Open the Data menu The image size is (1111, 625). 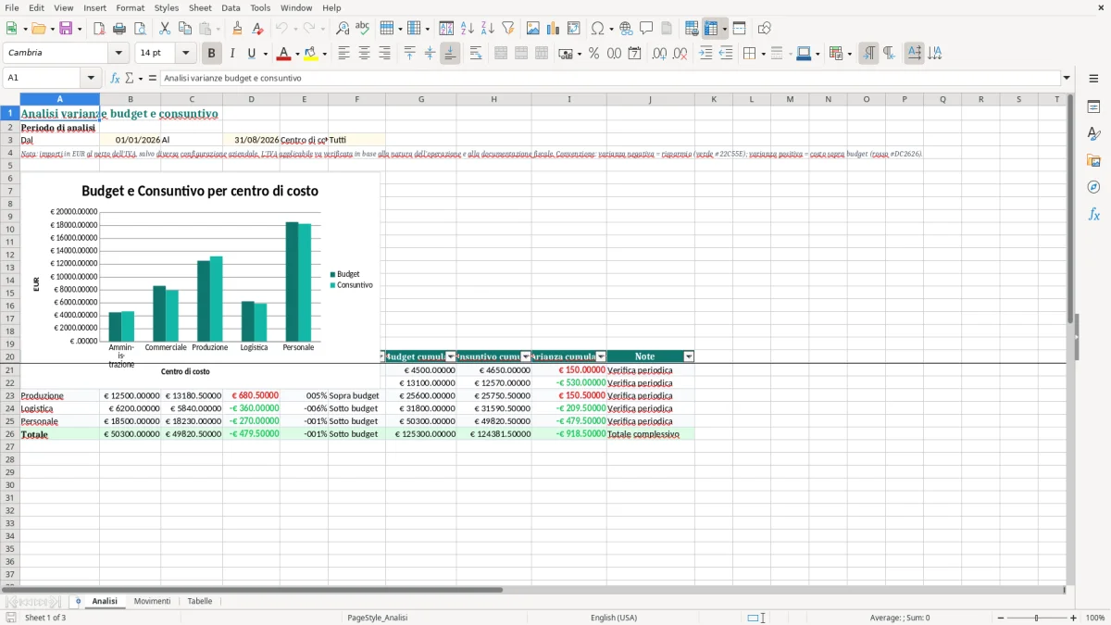click(x=231, y=7)
